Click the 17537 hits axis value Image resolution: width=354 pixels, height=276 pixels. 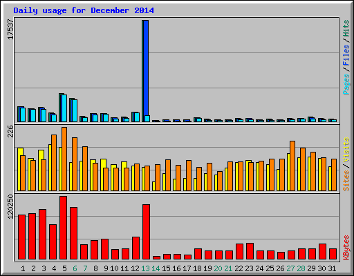[10, 29]
